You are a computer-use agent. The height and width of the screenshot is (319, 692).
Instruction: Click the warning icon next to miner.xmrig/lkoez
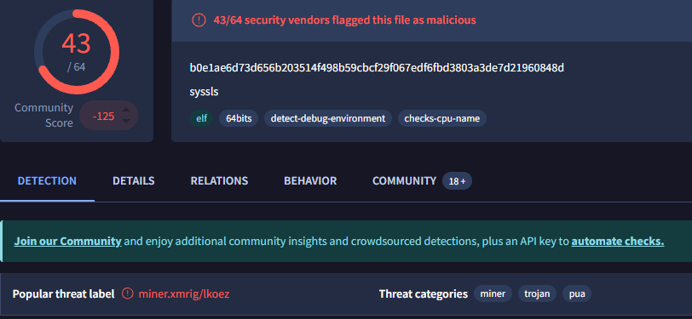pyautogui.click(x=128, y=293)
